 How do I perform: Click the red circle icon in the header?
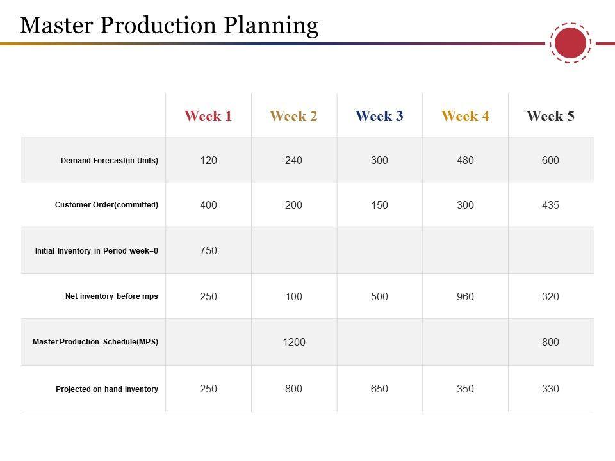click(x=570, y=44)
